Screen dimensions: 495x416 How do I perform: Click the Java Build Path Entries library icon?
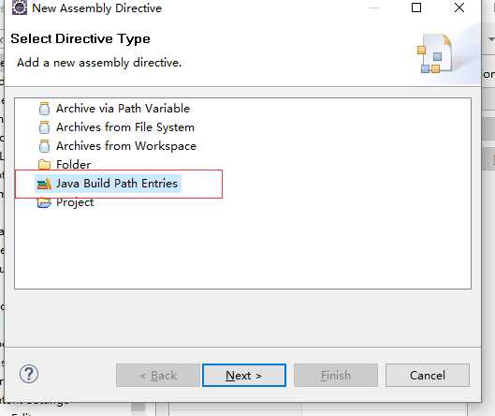pyautogui.click(x=44, y=184)
